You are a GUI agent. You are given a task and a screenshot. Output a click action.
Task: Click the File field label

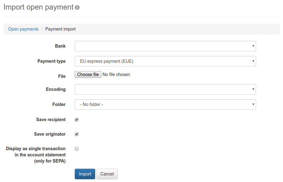click(x=62, y=76)
